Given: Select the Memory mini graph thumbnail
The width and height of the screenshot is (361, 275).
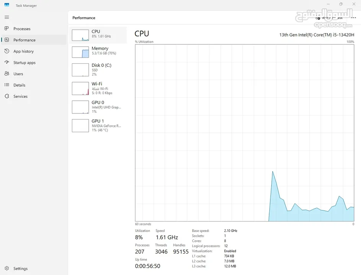Looking at the screenshot, I should (80, 52).
